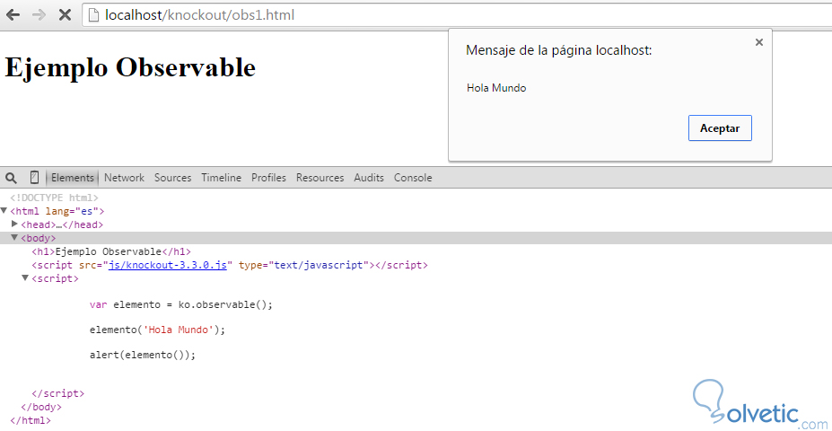Stop loading the page with the X button
The height and width of the screenshot is (431, 832).
pyautogui.click(x=65, y=15)
